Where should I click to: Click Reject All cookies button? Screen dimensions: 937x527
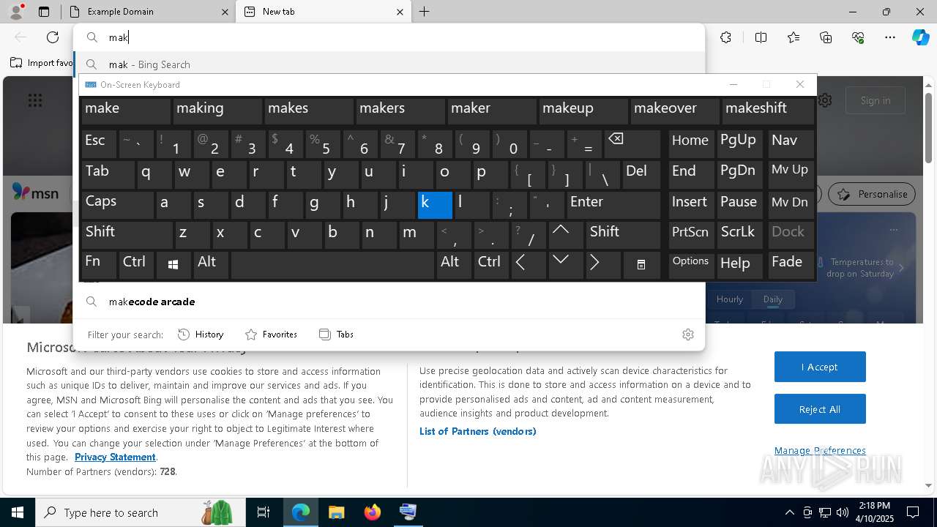click(820, 409)
